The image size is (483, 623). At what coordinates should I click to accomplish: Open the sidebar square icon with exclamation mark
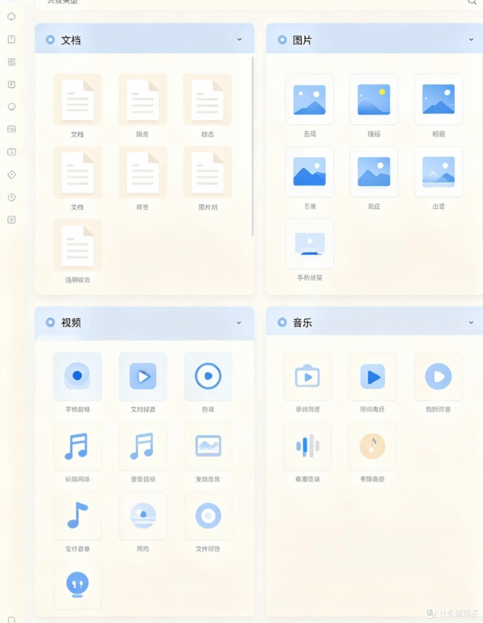click(12, 39)
